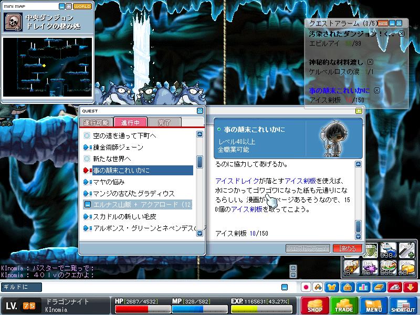Remove 神秘的な材料渡し from quest alarm
Screen dimensions: 420x315
coord(370,62)
